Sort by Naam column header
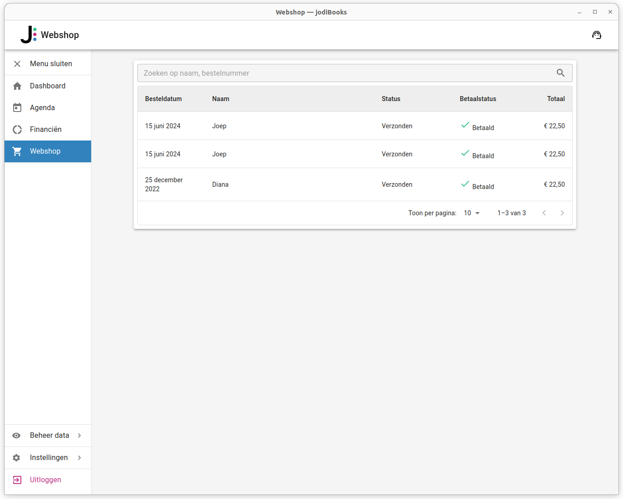623x499 pixels. click(x=221, y=99)
